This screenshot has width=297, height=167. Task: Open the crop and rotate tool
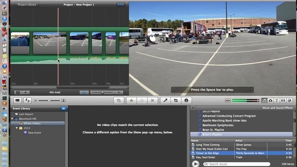pyautogui.click(x=176, y=101)
